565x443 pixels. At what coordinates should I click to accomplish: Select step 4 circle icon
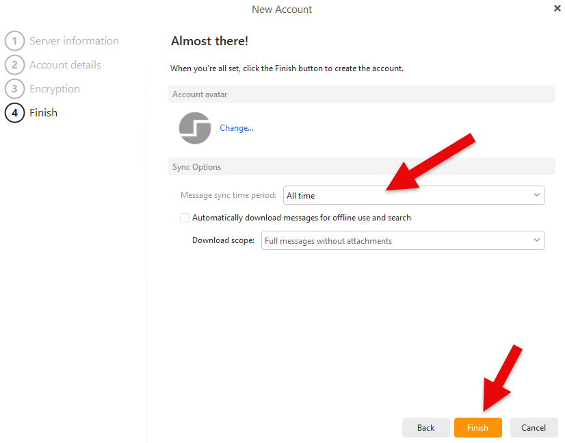coord(14,113)
